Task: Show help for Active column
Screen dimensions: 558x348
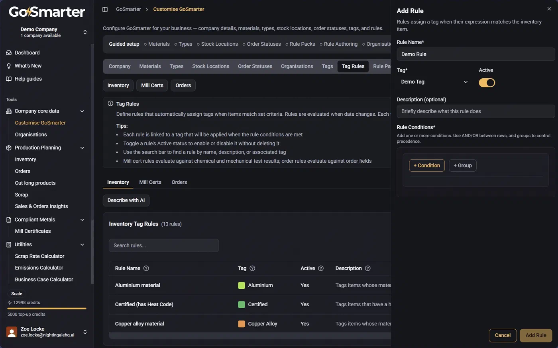Action: 321,268
